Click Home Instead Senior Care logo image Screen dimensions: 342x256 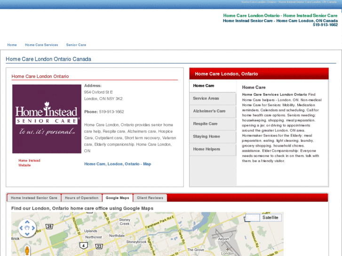(x=47, y=119)
